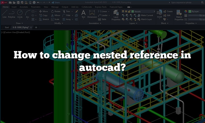Activate the Circle tool
The height and width of the screenshot is (123, 205).
(x=20, y=14)
